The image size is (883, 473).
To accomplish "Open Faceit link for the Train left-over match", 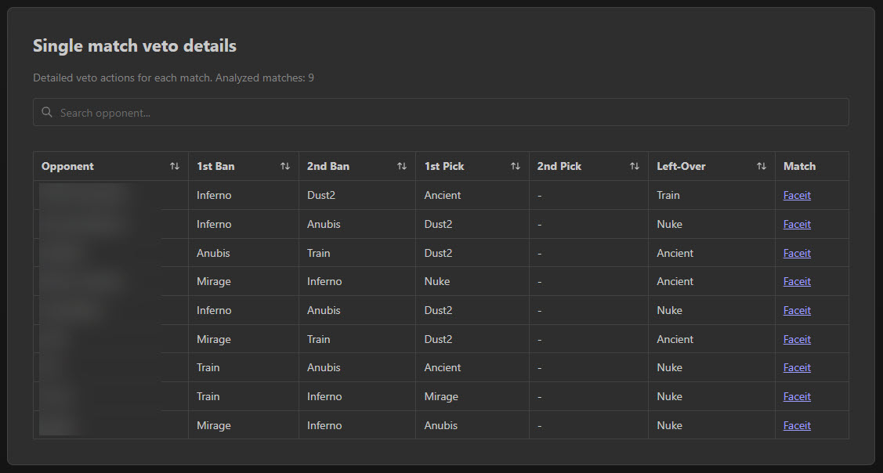I will tap(797, 195).
